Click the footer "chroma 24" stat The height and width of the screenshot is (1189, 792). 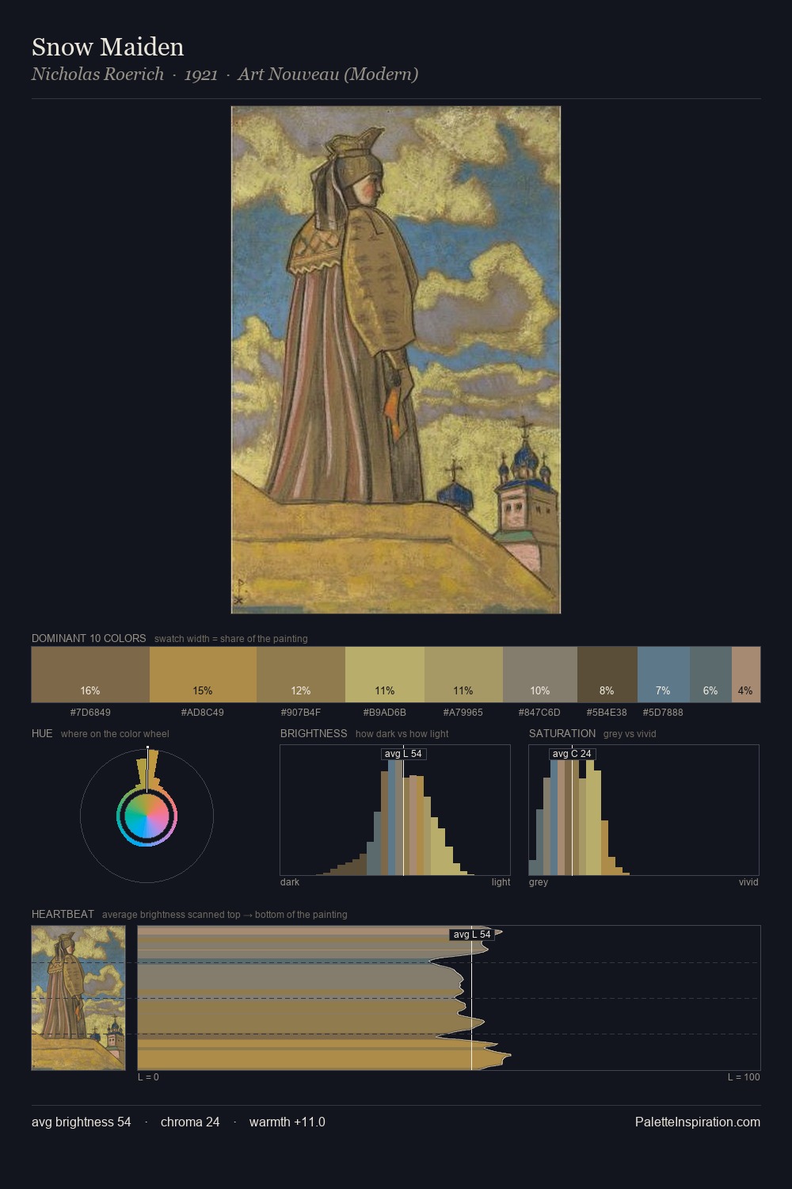tap(190, 1122)
